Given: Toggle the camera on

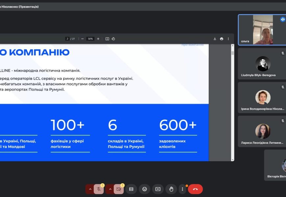Looking at the screenshot, I should [119, 189].
